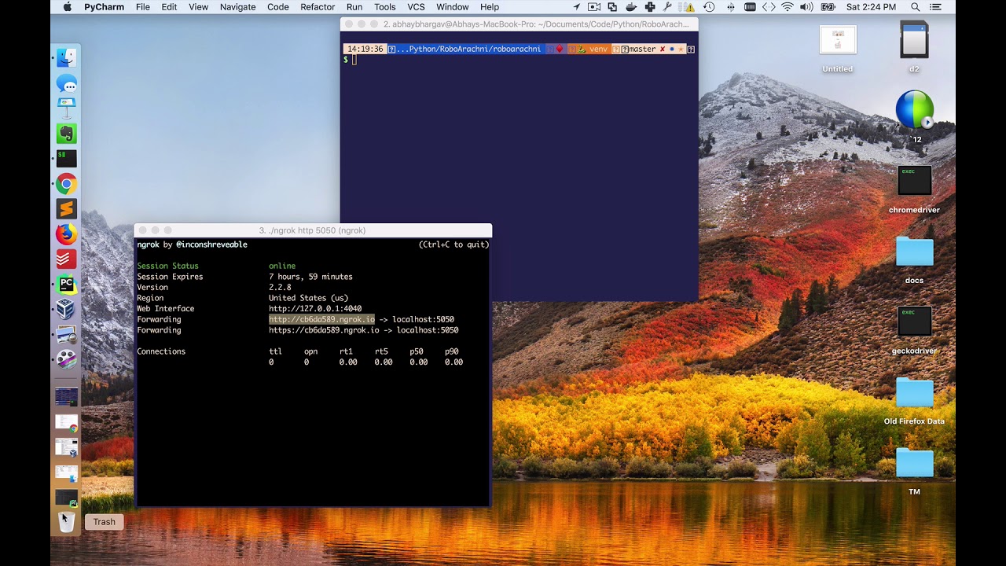Open the Navigate menu
The width and height of the screenshot is (1006, 566).
click(238, 7)
